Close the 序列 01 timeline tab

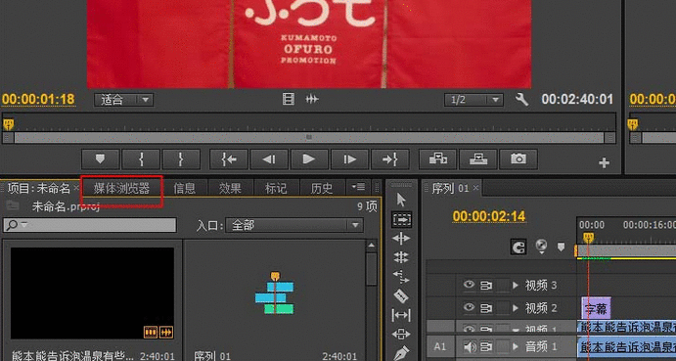coord(476,188)
